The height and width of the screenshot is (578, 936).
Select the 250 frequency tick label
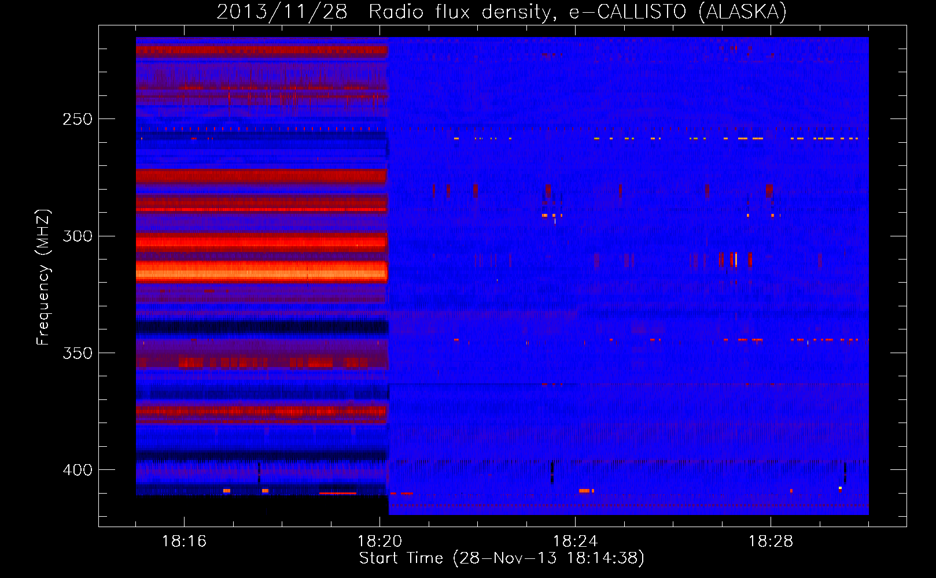[78, 119]
